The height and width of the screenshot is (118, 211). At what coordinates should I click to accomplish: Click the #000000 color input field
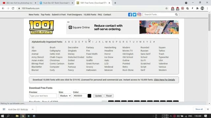click(80, 96)
